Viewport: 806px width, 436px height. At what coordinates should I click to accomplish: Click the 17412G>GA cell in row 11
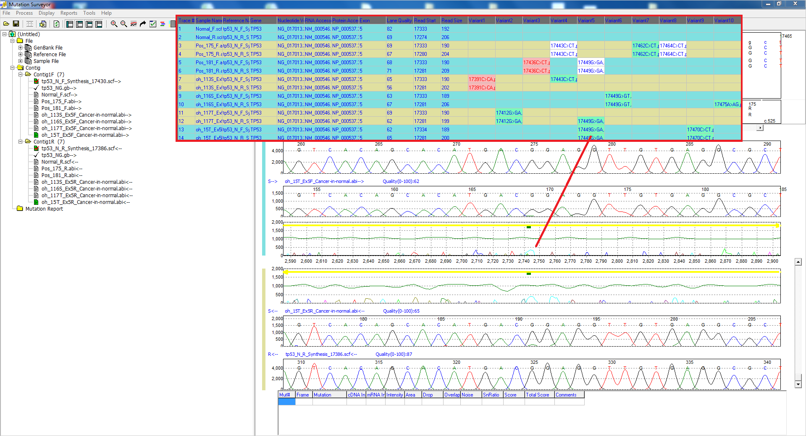509,113
